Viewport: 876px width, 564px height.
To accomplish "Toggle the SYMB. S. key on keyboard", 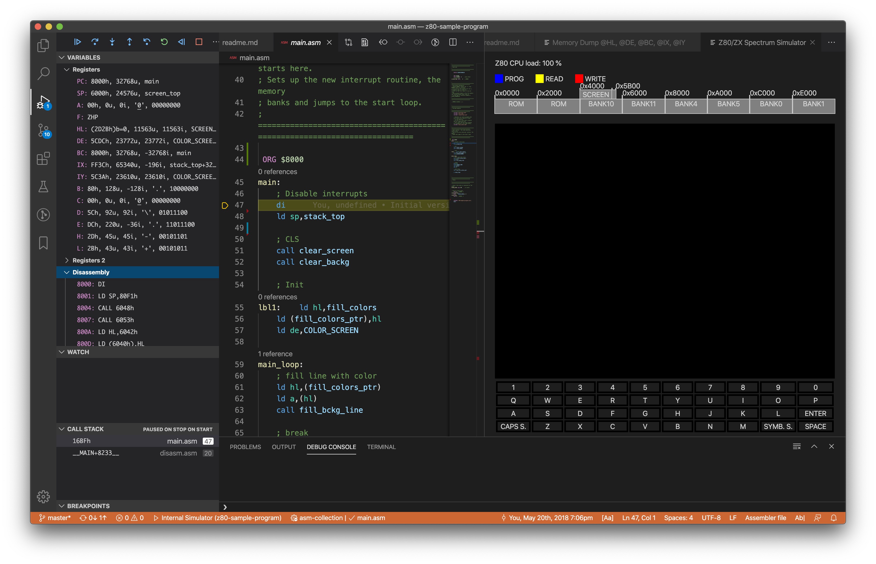I will click(x=778, y=426).
